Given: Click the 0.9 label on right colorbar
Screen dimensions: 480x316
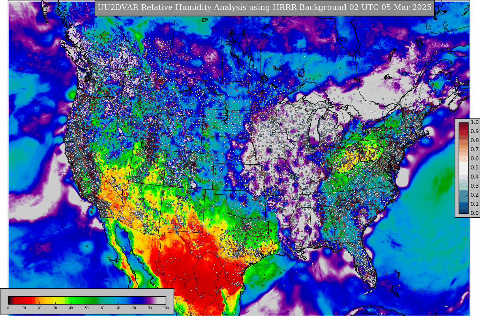Looking at the screenshot, I should pyautogui.click(x=474, y=131).
